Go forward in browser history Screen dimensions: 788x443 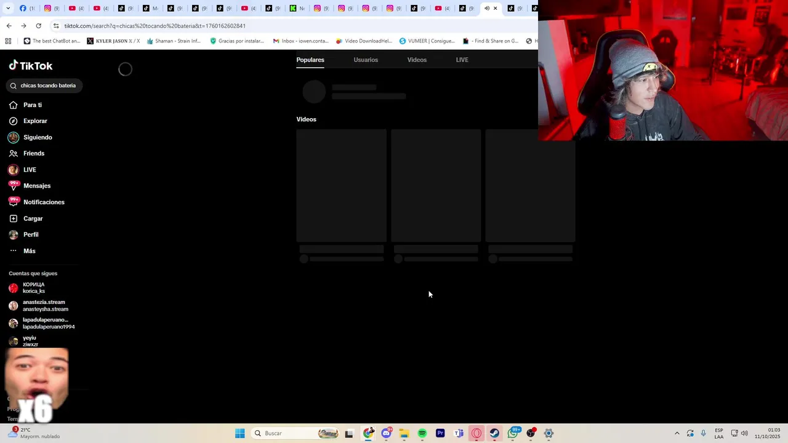(x=23, y=26)
